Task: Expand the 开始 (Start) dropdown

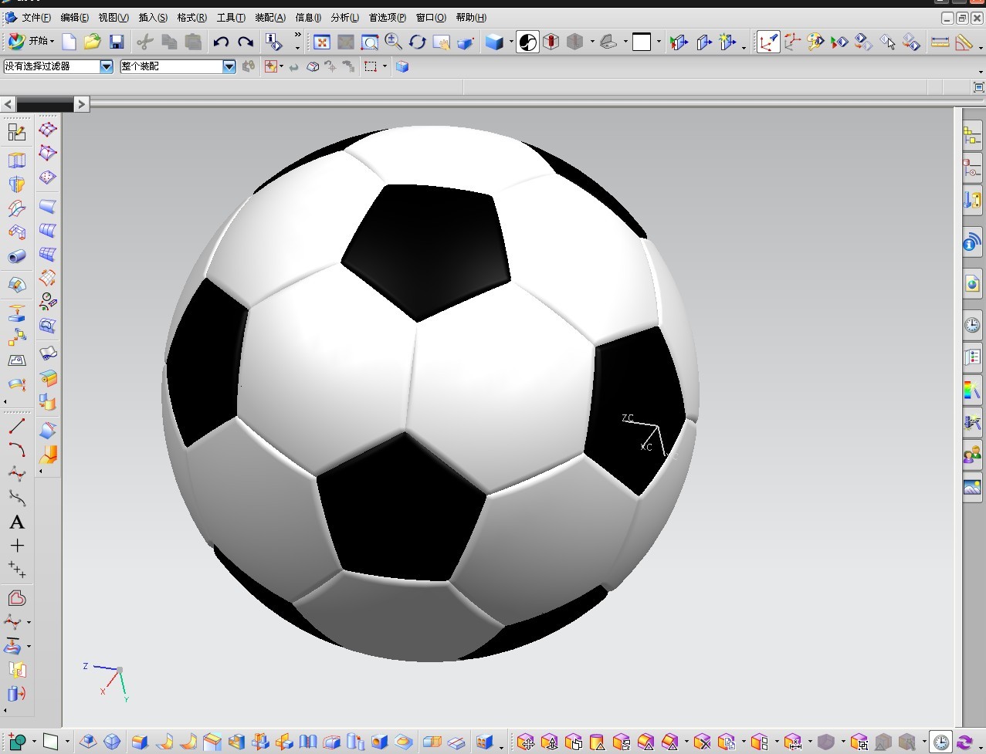Action: click(x=53, y=42)
